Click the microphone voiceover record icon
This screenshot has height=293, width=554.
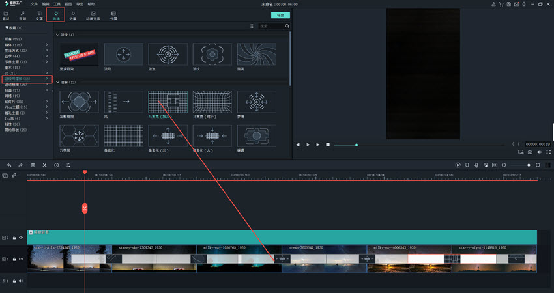[477, 165]
